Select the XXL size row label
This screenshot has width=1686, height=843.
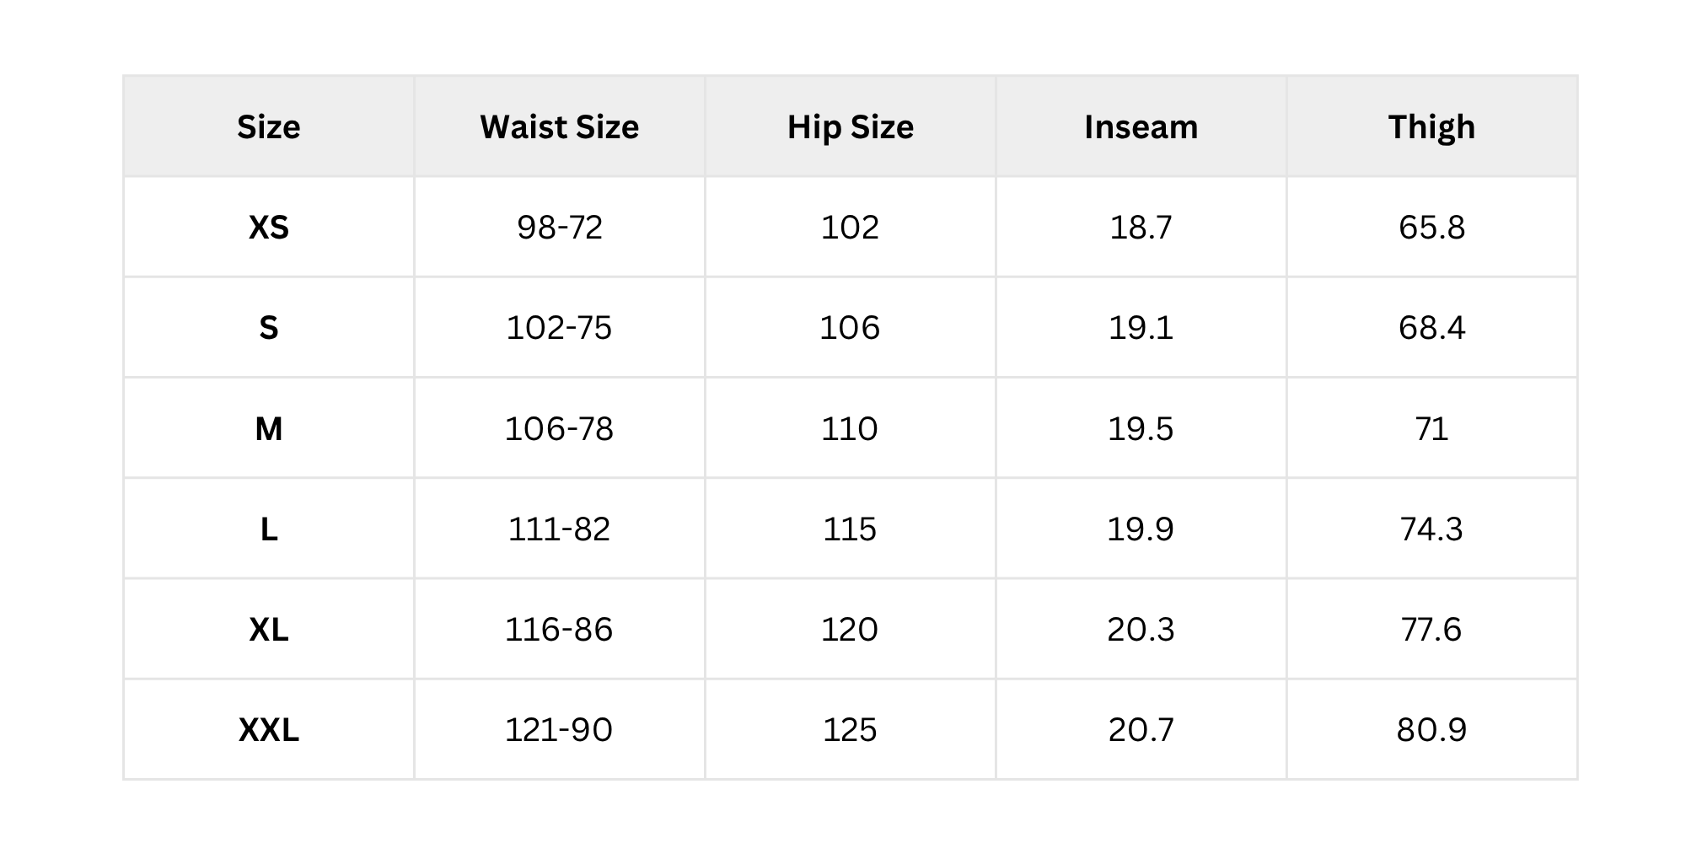pyautogui.click(x=268, y=730)
